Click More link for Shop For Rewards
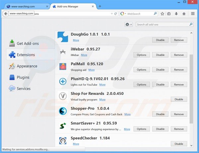This screenshot has height=153, width=199. click(x=102, y=99)
